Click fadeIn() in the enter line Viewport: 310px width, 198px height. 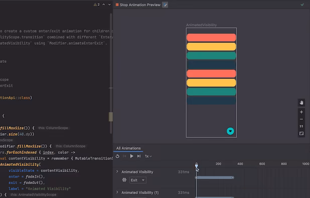pos(34,176)
